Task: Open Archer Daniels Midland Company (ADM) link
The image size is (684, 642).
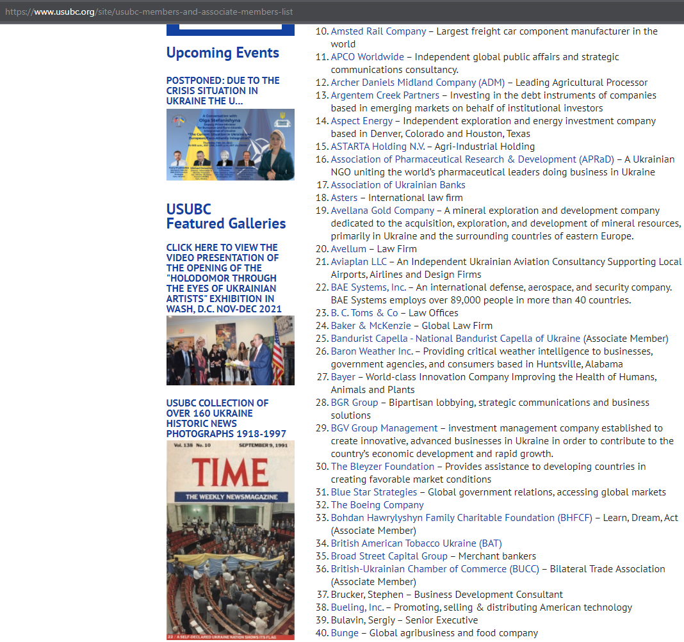Action: pyautogui.click(x=418, y=83)
